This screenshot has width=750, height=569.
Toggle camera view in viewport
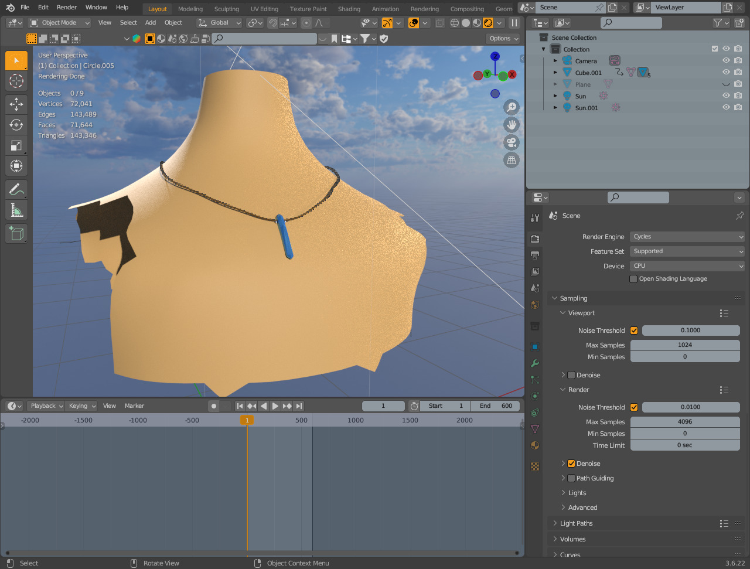pyautogui.click(x=512, y=142)
